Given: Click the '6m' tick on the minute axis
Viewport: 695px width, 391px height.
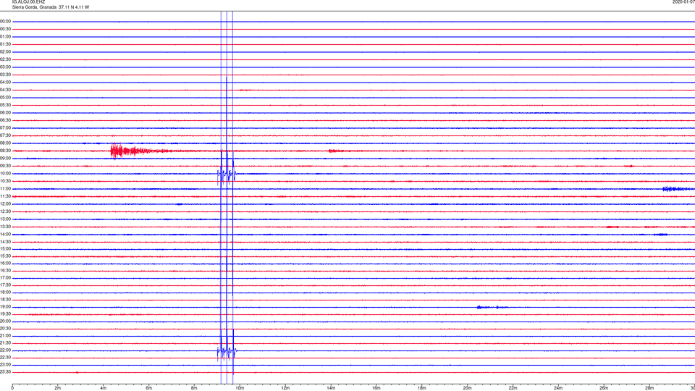Looking at the screenshot, I should pyautogui.click(x=148, y=388).
